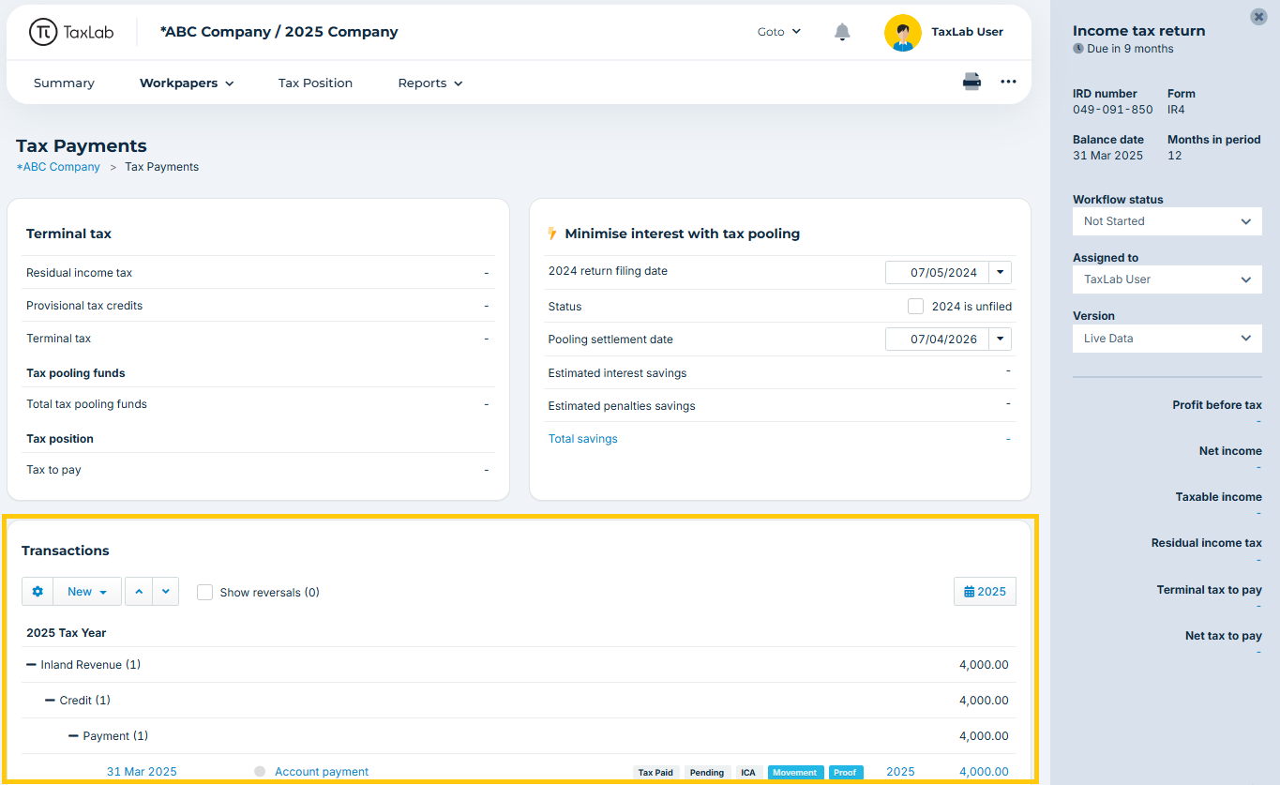Open the Version dropdown
Screen dimensions: 1280x785
1167,339
